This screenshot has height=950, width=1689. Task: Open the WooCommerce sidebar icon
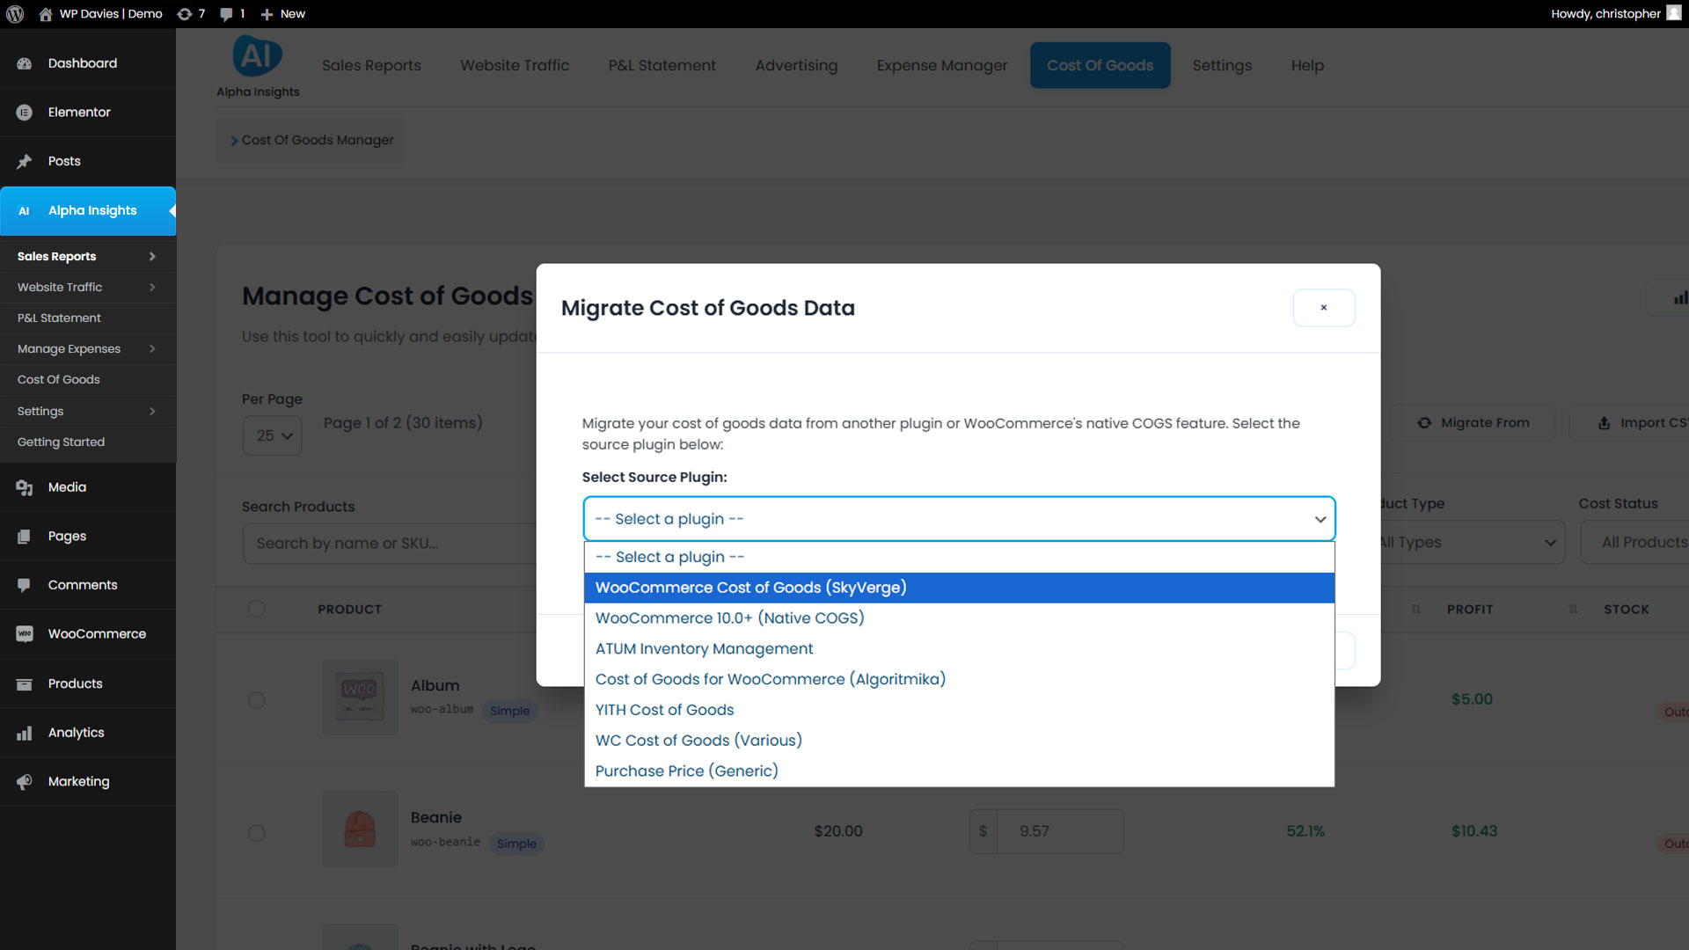[25, 634]
